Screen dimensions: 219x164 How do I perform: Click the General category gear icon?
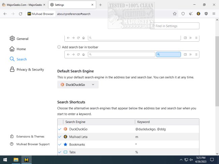[x=12, y=38]
